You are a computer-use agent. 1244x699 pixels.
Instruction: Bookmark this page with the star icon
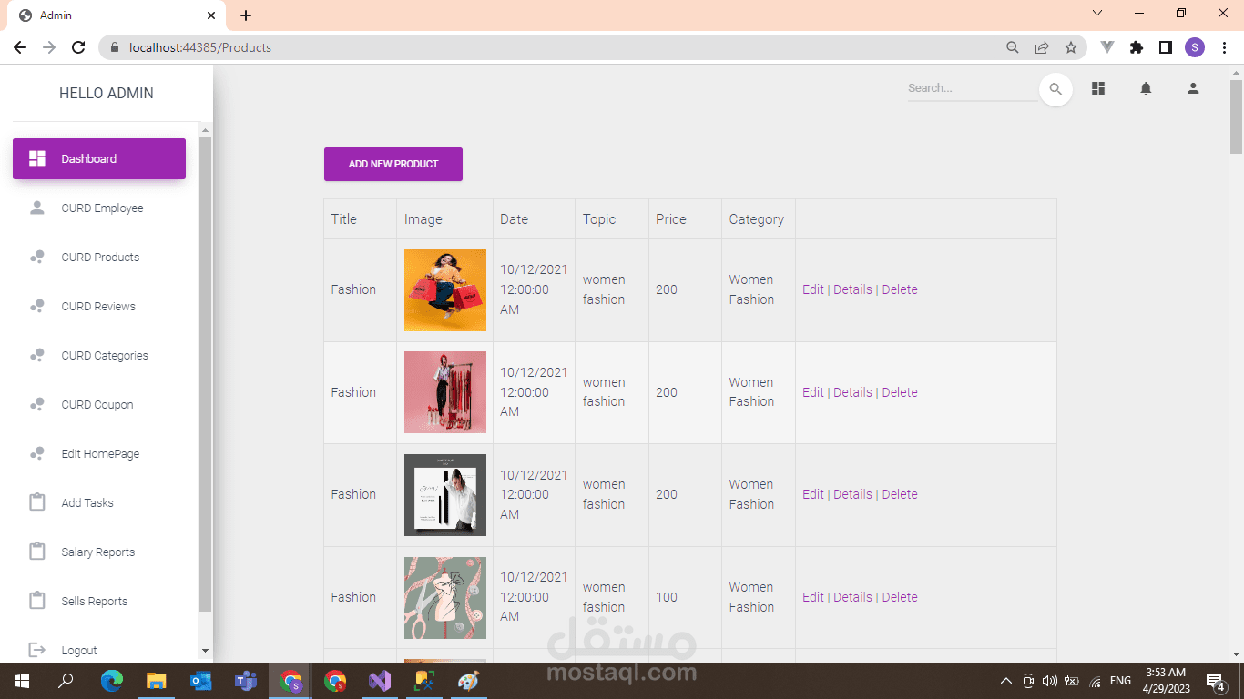pyautogui.click(x=1071, y=47)
